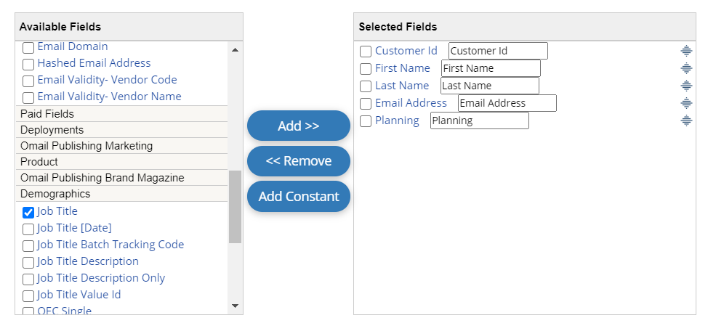
Task: Click the Add Constant button
Action: pyautogui.click(x=299, y=197)
